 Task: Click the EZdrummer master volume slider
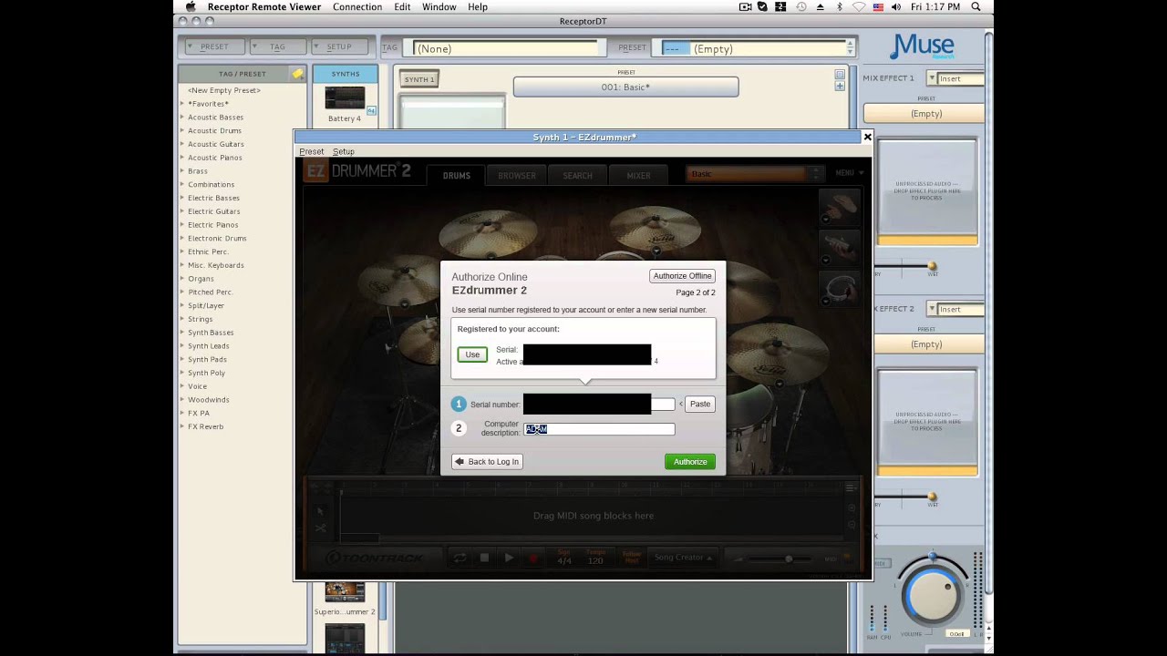tap(788, 559)
